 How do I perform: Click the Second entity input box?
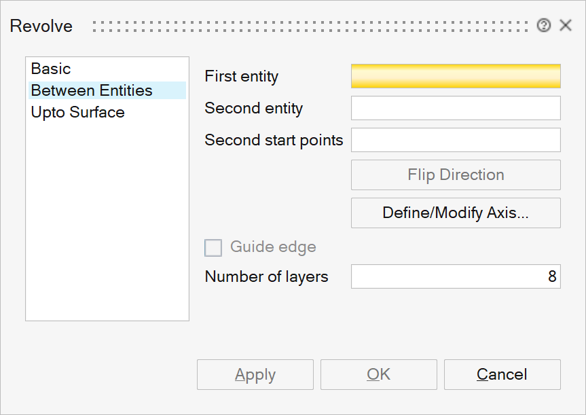pyautogui.click(x=456, y=108)
